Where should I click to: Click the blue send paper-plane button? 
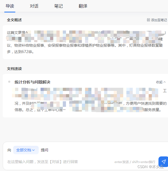point(163,161)
